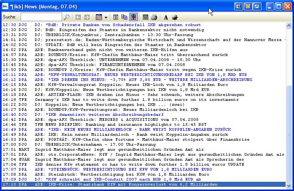Screen dimensions: 294x191
Task: Select 'ROUNDUP/KfW-Verwaltungsrat: Neues Milliardenloch' headline
Action: (144, 110)
